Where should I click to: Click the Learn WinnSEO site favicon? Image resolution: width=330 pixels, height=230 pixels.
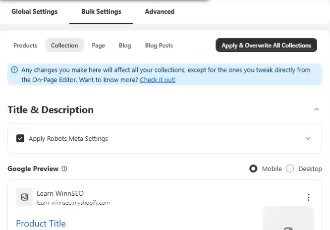coord(24,197)
